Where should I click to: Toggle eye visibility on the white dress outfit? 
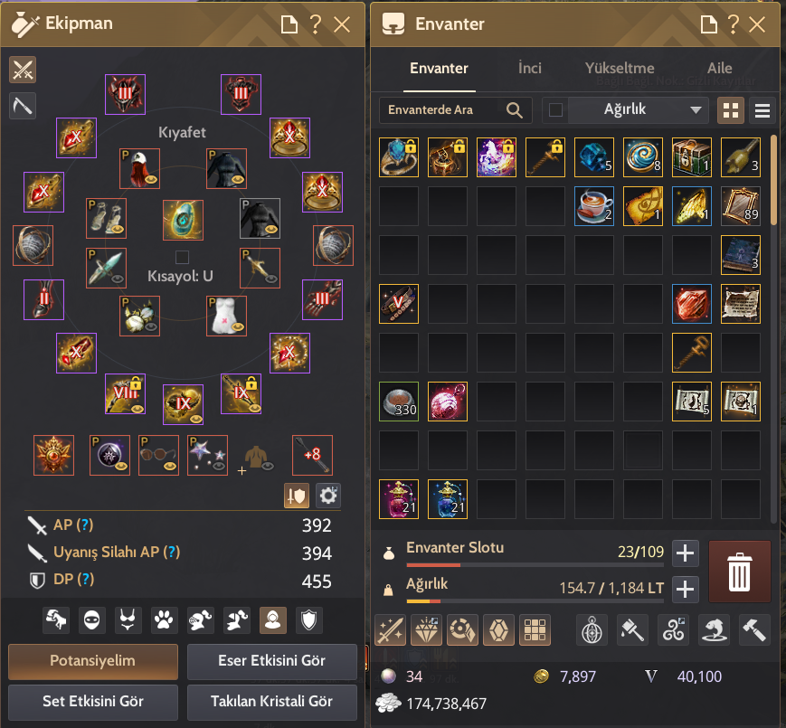pyautogui.click(x=238, y=326)
